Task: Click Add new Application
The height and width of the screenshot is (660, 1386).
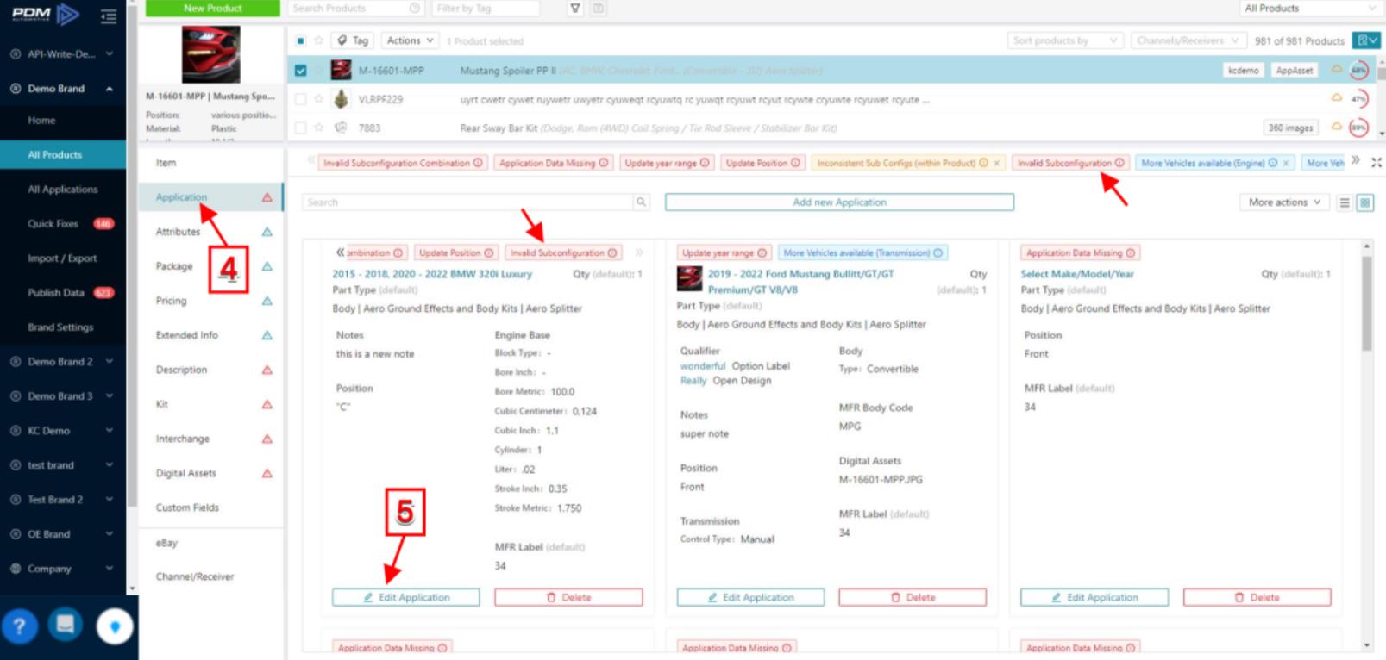Action: point(839,202)
